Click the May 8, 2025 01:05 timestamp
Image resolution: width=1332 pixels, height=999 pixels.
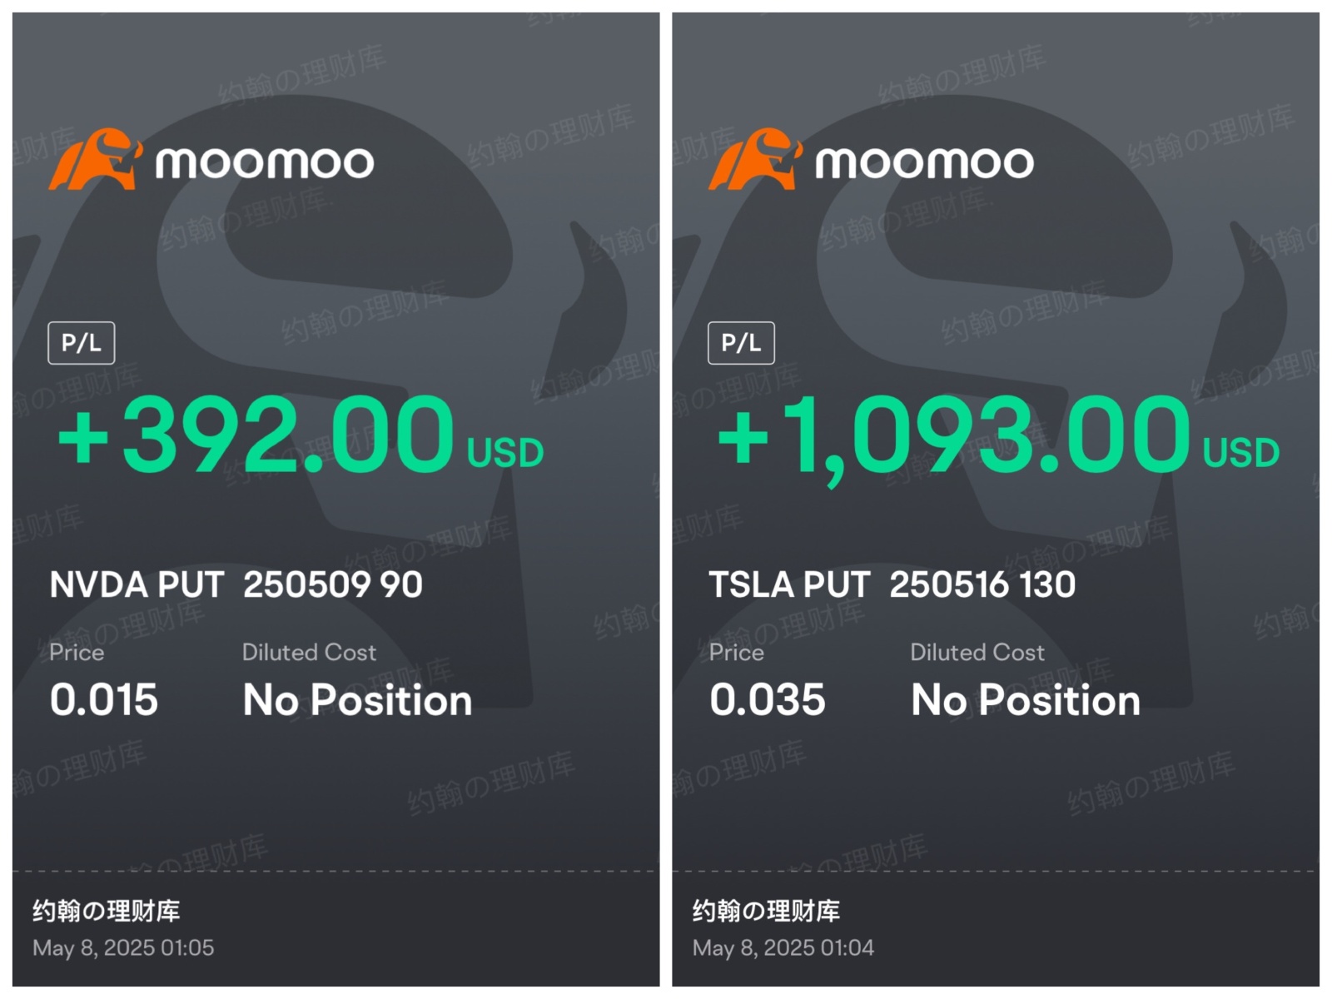click(x=123, y=948)
